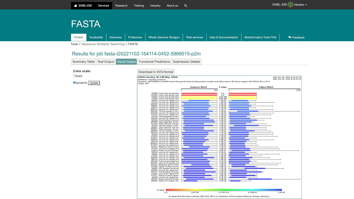Viewport: 354px width, 199px height.
Task: Click hit accession P22792 Carboxypeptidase N
Action: (x=154, y=117)
